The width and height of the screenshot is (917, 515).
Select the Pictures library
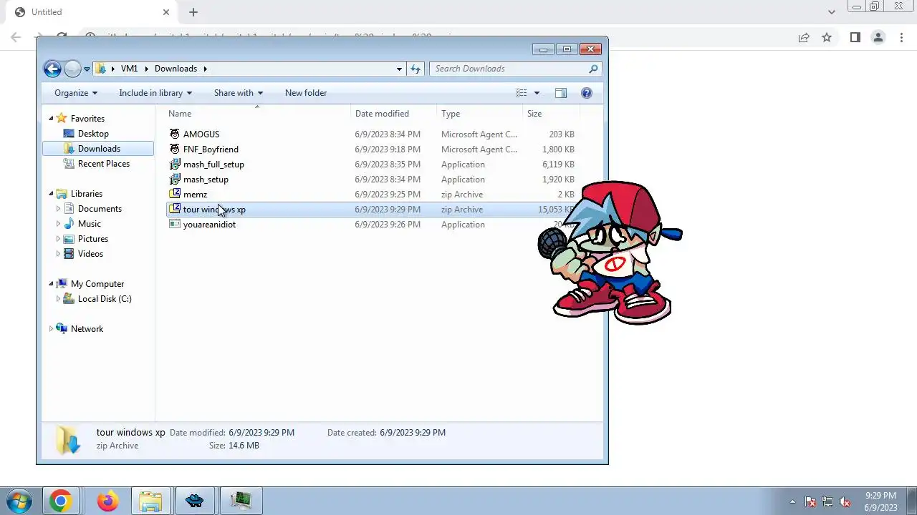(93, 239)
